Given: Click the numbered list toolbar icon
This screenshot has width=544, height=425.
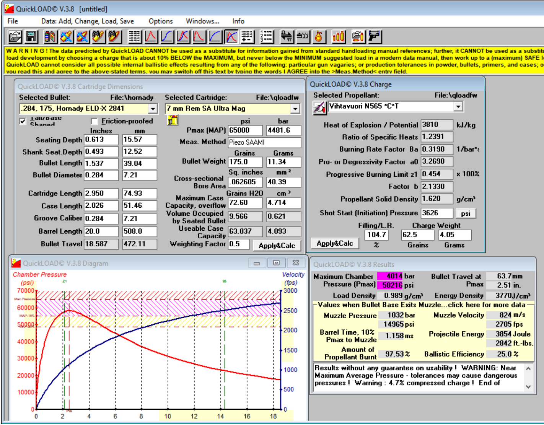Looking at the screenshot, I should click(266, 37).
